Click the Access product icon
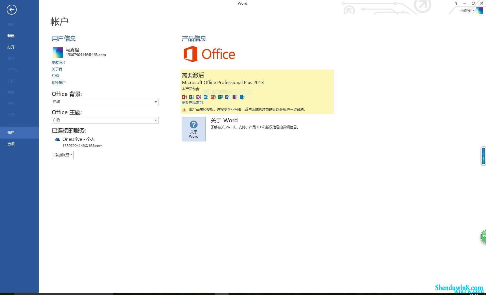This screenshot has width=486, height=295. (x=184, y=97)
